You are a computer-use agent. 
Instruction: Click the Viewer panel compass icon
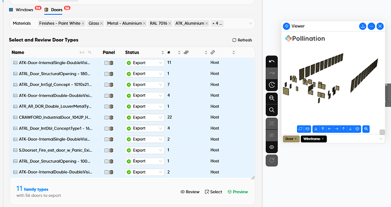point(287,26)
